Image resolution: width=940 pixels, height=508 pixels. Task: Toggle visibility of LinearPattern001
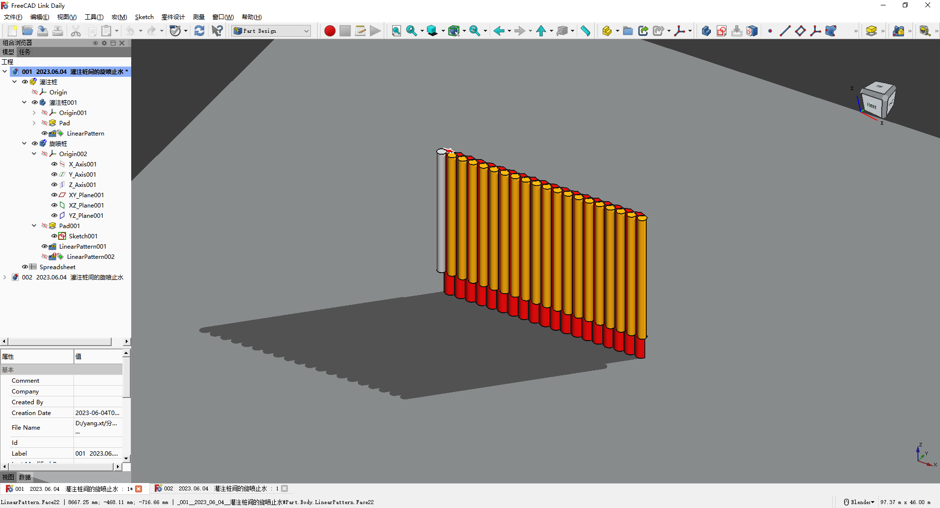click(x=45, y=246)
